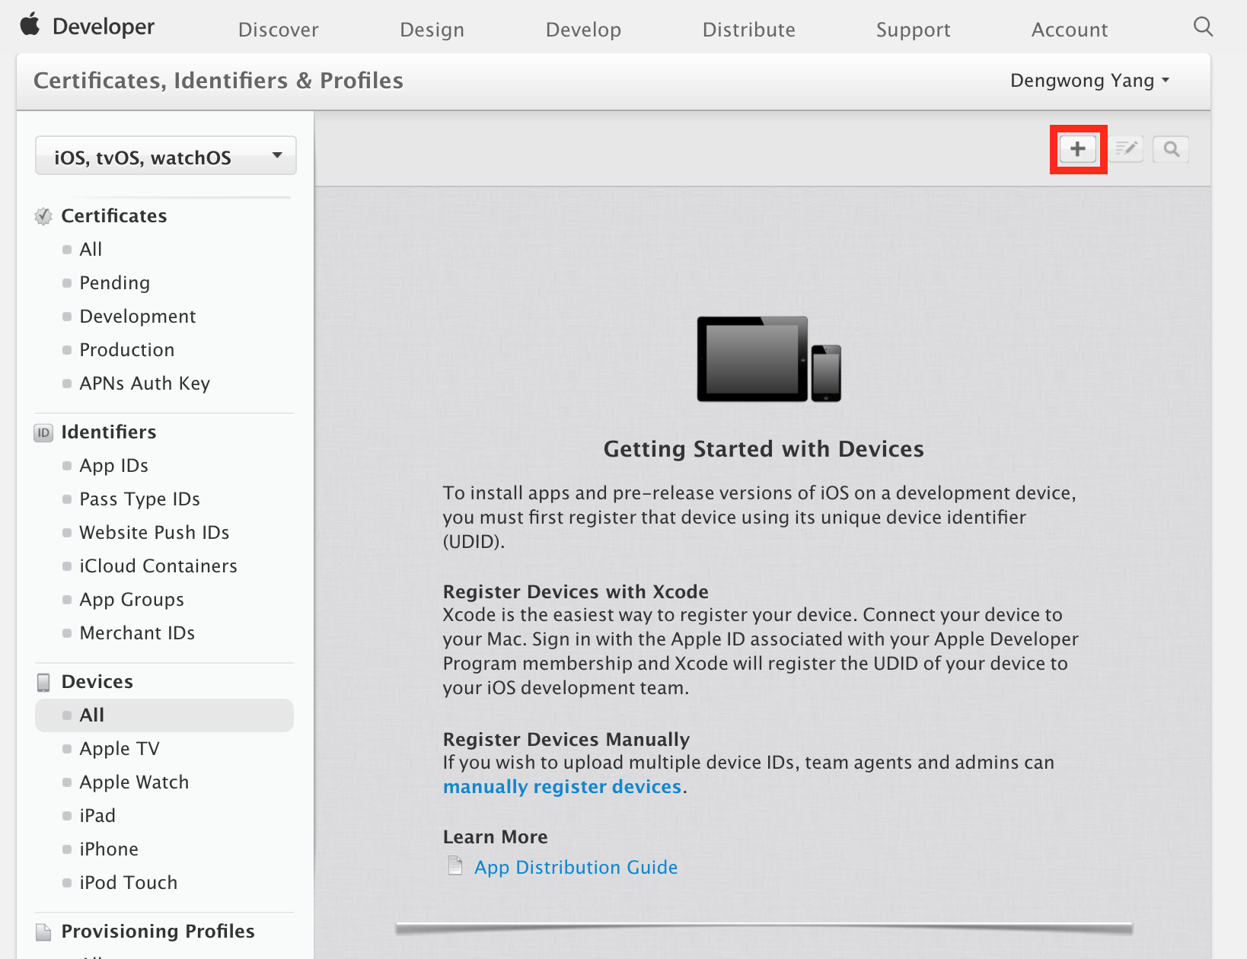Click the Provisioning Profiles section heading
This screenshot has height=959, width=1247.
click(x=158, y=932)
